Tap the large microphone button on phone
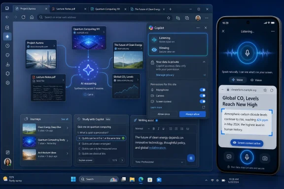Image resolution: width=284 pixels, height=189 pixels. click(x=247, y=157)
